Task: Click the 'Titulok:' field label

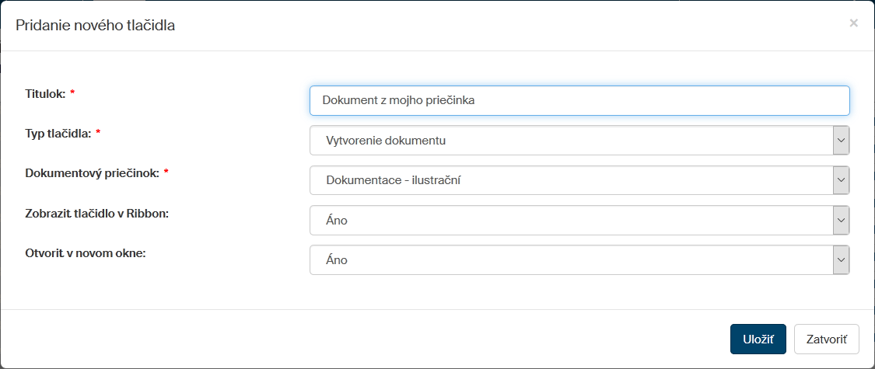Action: pos(45,93)
